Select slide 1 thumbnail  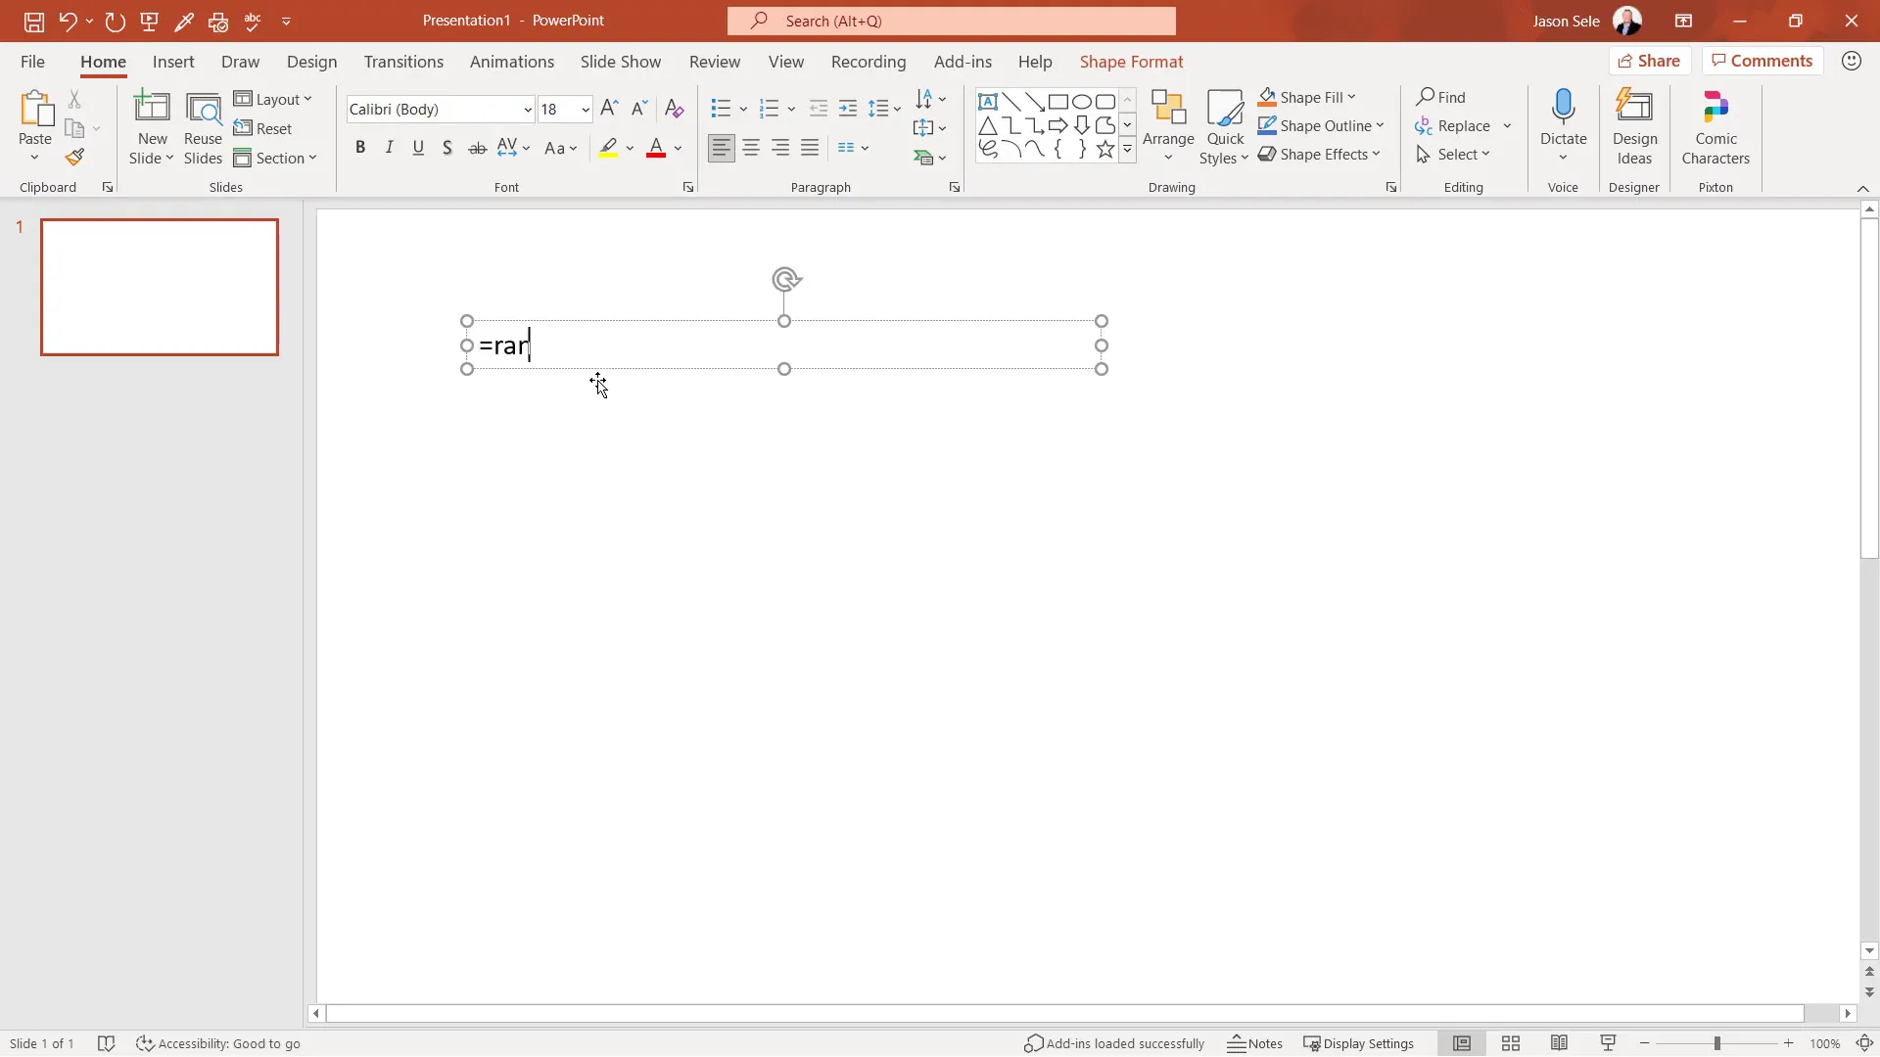[160, 287]
